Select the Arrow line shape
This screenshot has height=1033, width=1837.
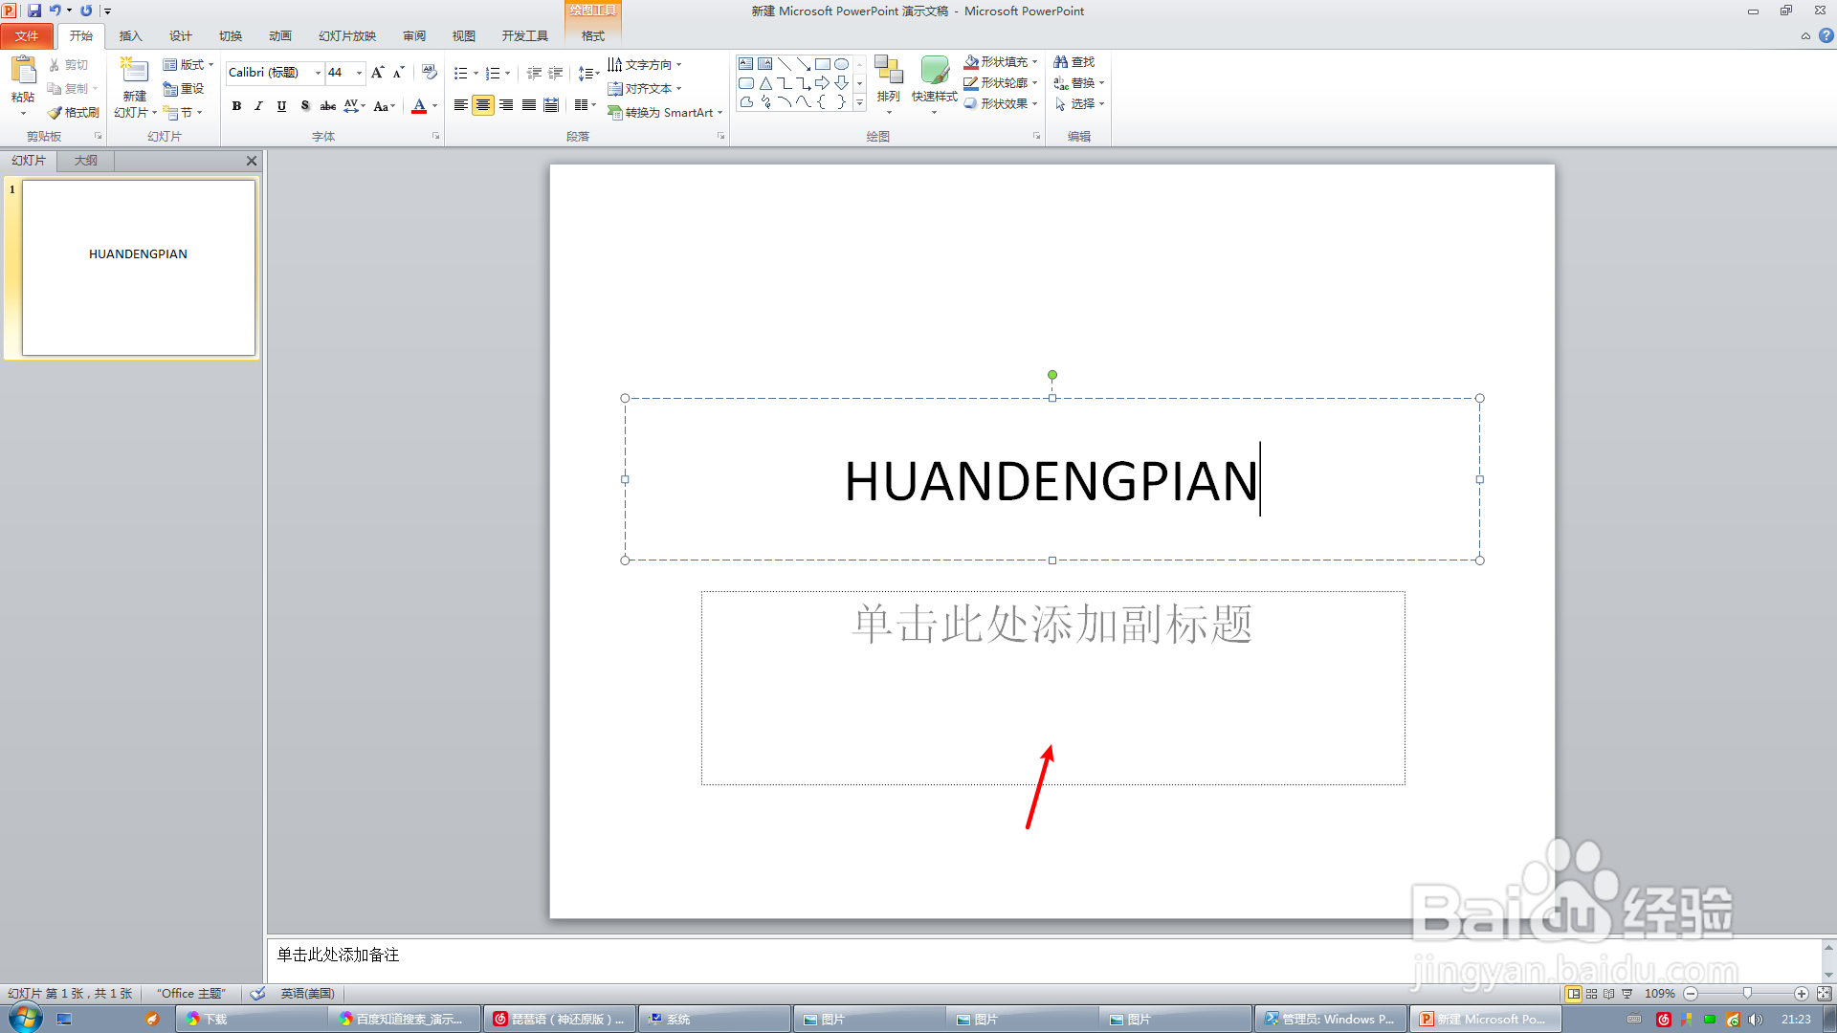[x=804, y=64]
